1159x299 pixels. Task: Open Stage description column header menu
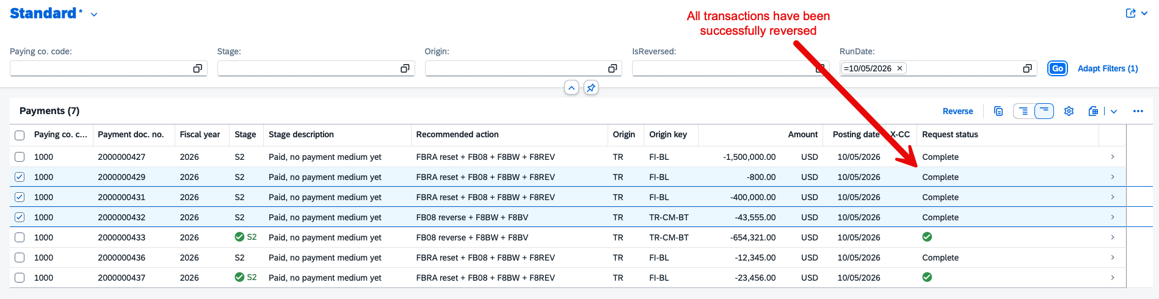[x=301, y=135]
